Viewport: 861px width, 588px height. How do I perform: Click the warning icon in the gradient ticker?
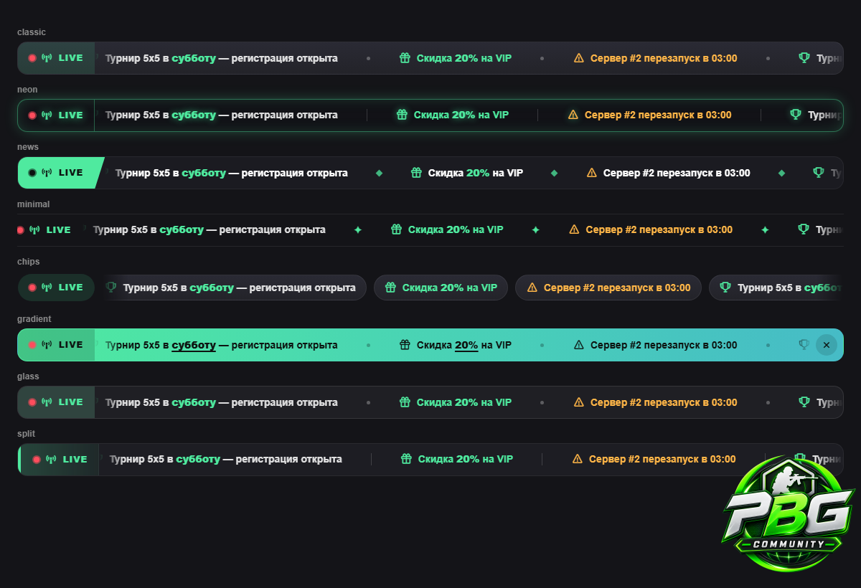[x=579, y=345]
